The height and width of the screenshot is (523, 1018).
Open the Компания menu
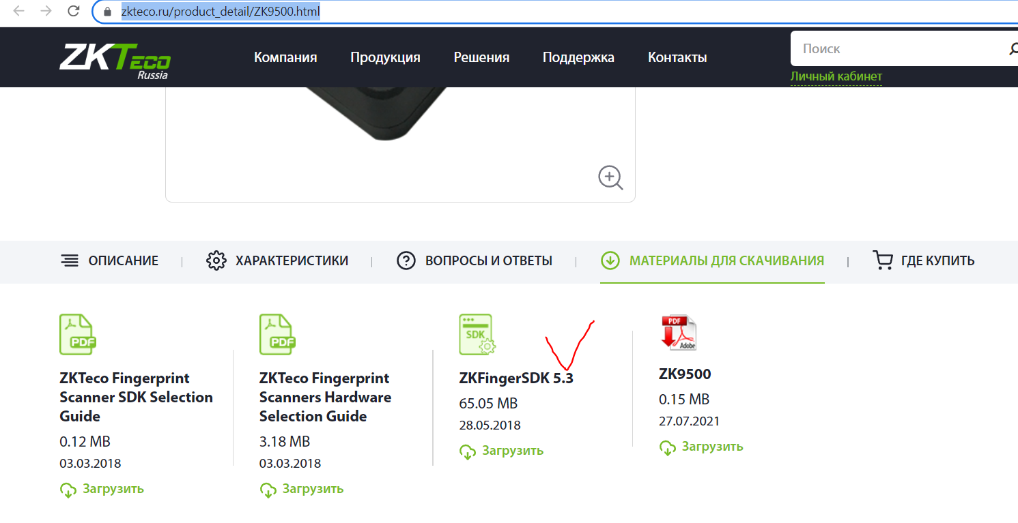[285, 57]
